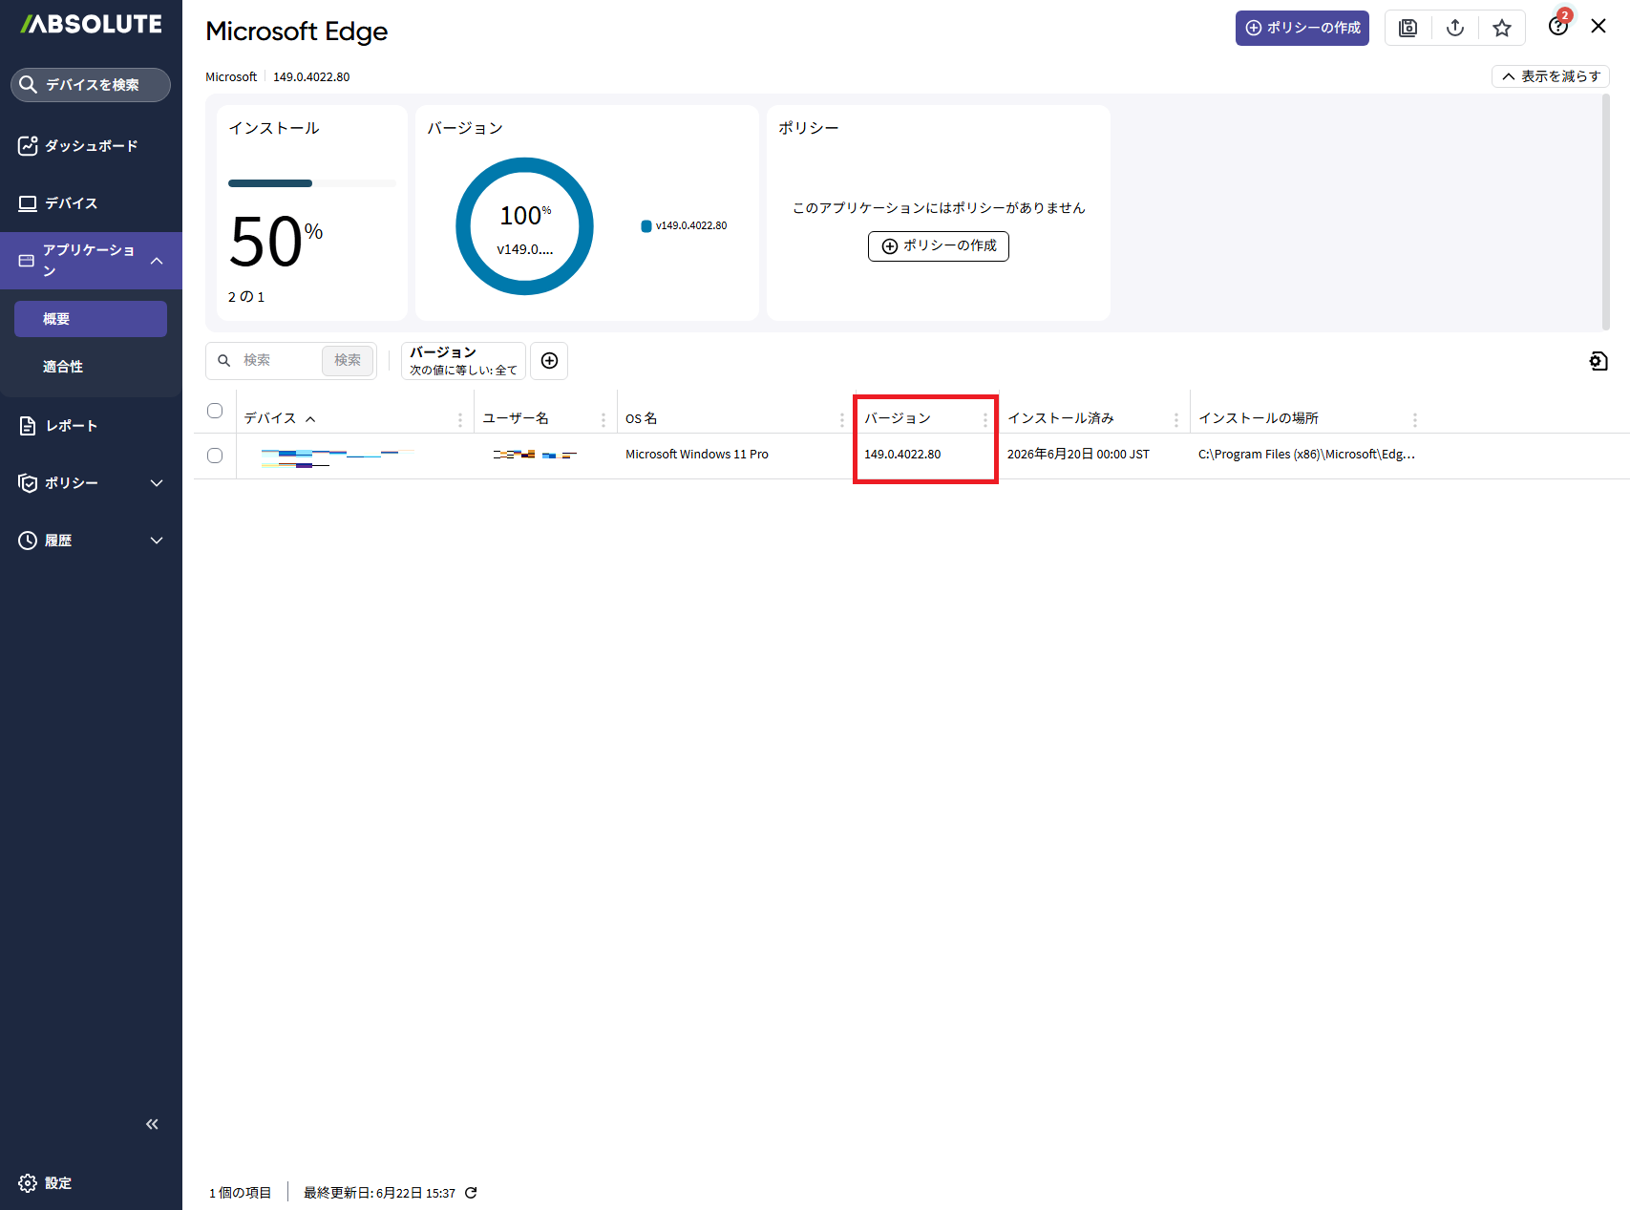
Task: Click the summary panel vertical scrollbar
Action: point(1606,212)
